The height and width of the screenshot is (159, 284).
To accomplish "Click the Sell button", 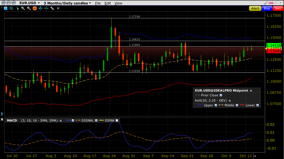I will click(x=278, y=8).
